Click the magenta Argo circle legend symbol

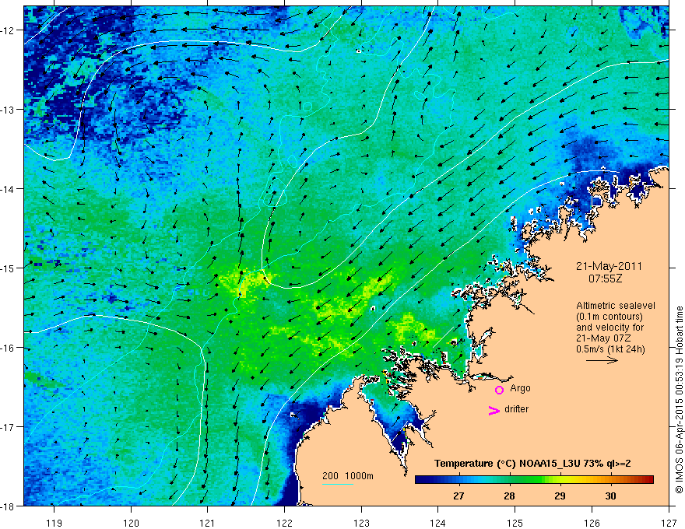click(x=499, y=390)
